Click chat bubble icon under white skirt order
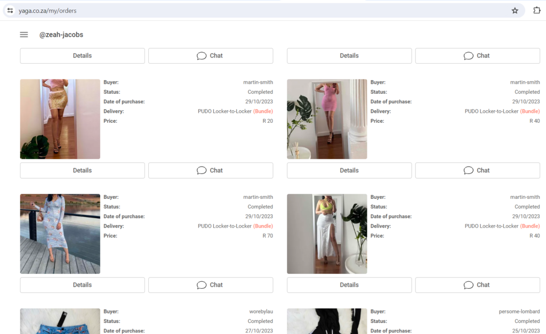The image size is (546, 334). (468, 285)
